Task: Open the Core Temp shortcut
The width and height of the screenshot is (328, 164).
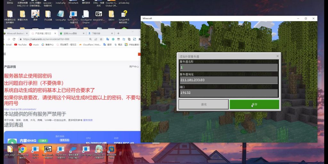Action: pos(86,151)
